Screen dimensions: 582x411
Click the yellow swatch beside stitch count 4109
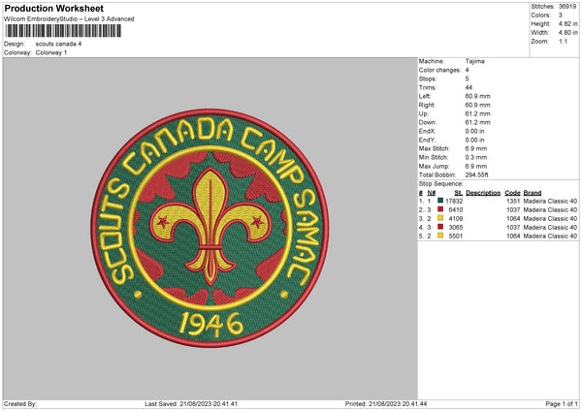click(x=440, y=218)
